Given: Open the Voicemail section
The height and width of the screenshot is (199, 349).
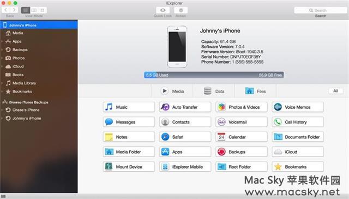Looking at the screenshot, I should point(241,122).
